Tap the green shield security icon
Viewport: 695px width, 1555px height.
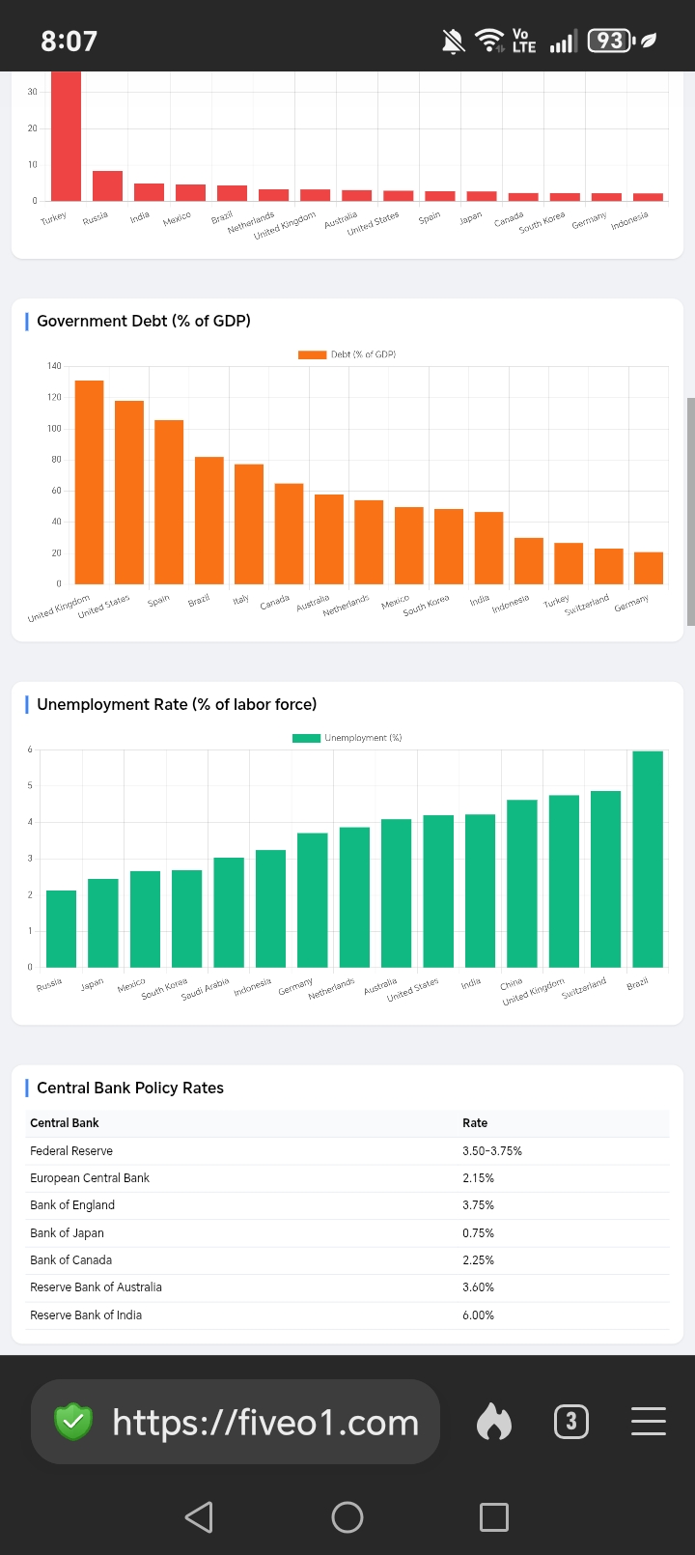pyautogui.click(x=72, y=1421)
